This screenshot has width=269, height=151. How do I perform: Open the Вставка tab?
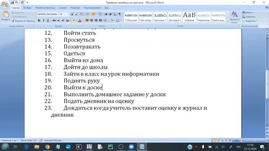27,8
